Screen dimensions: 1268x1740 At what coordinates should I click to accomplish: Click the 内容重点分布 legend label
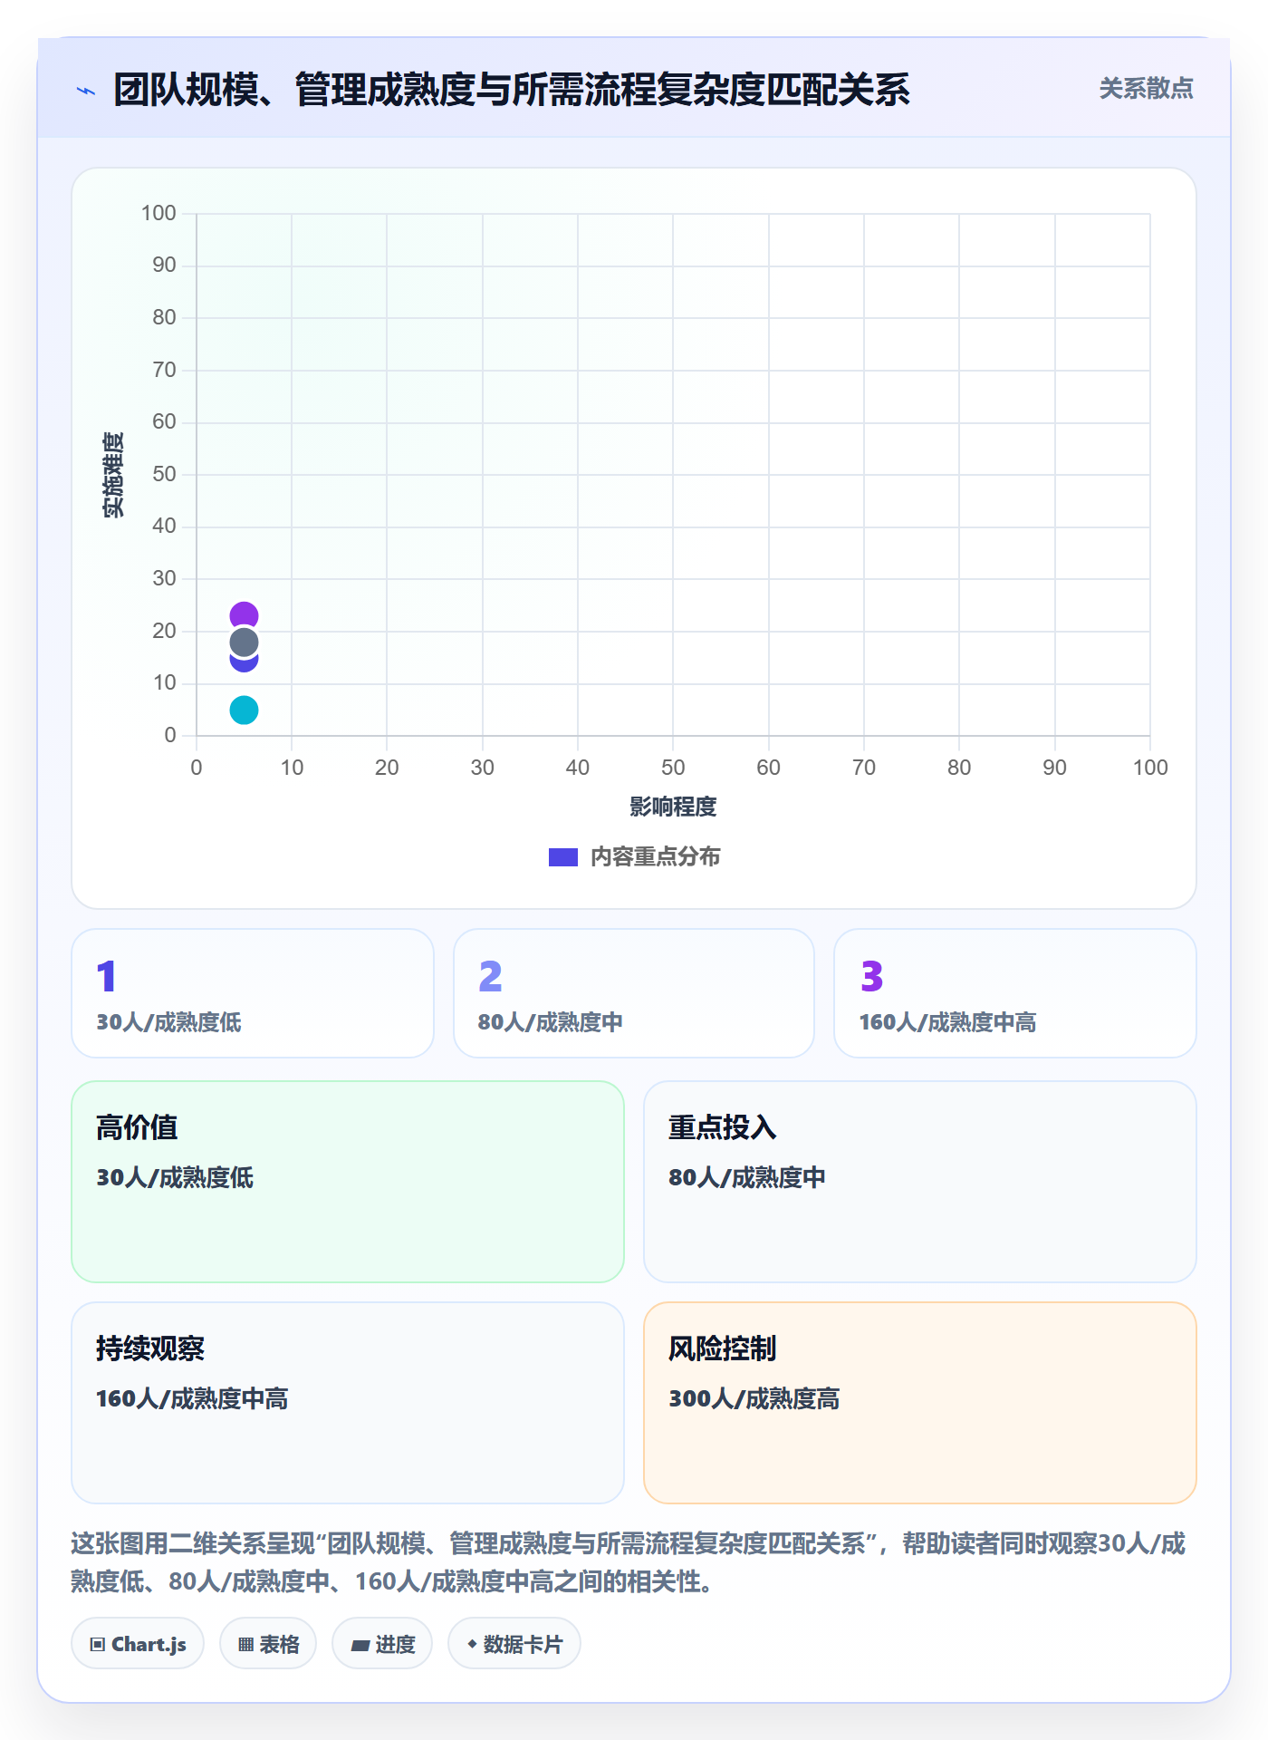[655, 857]
